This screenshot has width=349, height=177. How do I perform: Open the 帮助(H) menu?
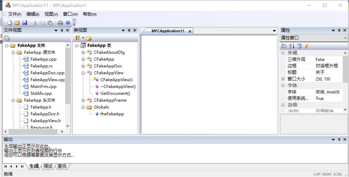90,14
